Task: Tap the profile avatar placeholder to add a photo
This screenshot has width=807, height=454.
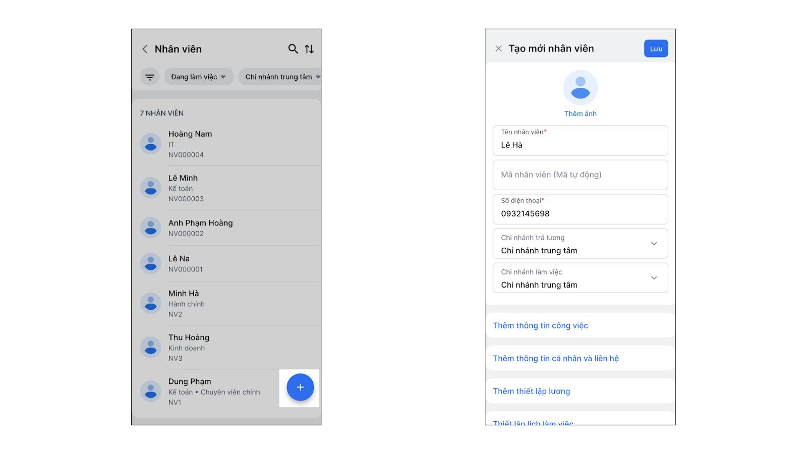Action: pyautogui.click(x=581, y=88)
